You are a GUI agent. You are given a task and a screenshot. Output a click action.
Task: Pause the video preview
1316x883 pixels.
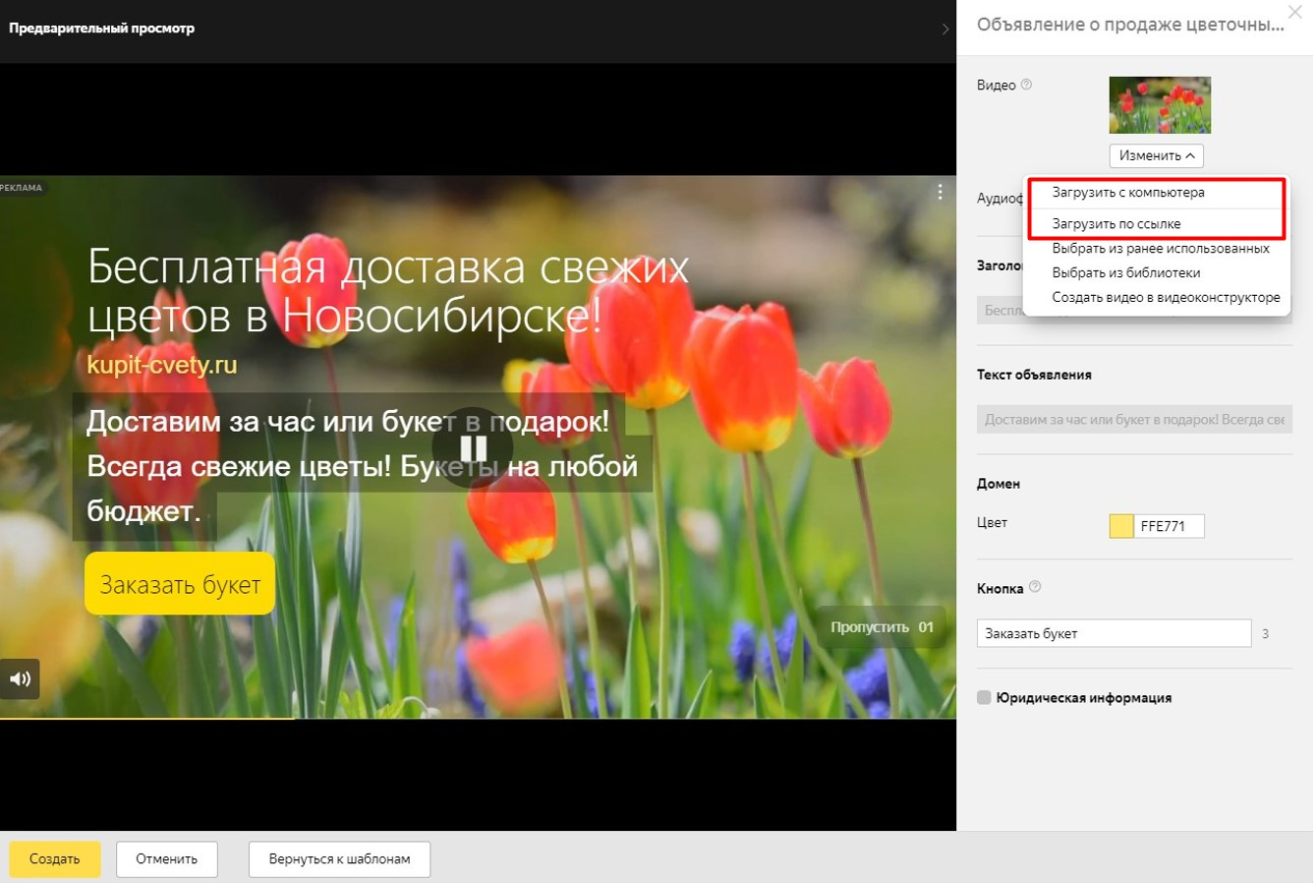coord(473,447)
